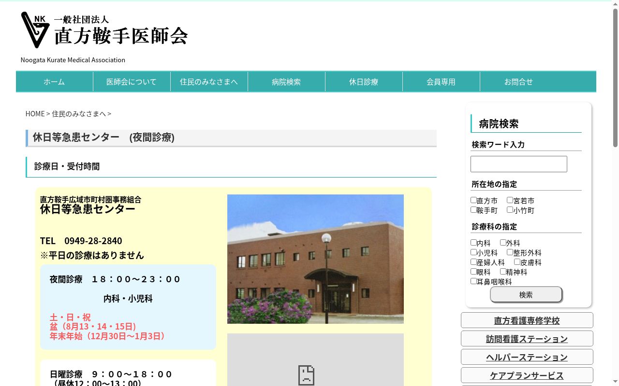Go to 病院検索 in the navigation bar

pyautogui.click(x=286, y=82)
